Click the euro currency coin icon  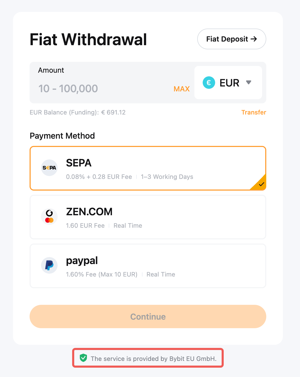(x=209, y=83)
